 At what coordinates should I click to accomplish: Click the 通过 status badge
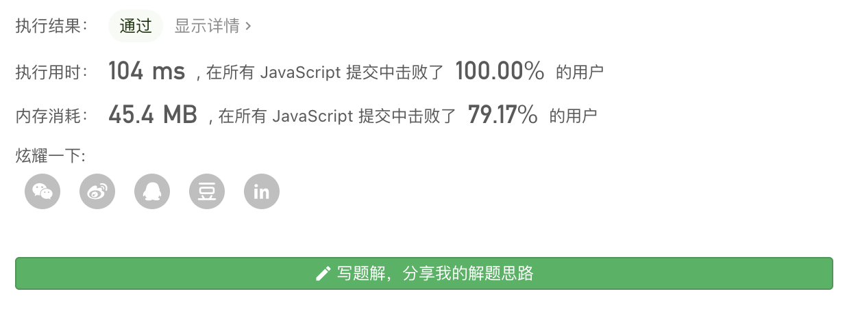pyautogui.click(x=136, y=26)
